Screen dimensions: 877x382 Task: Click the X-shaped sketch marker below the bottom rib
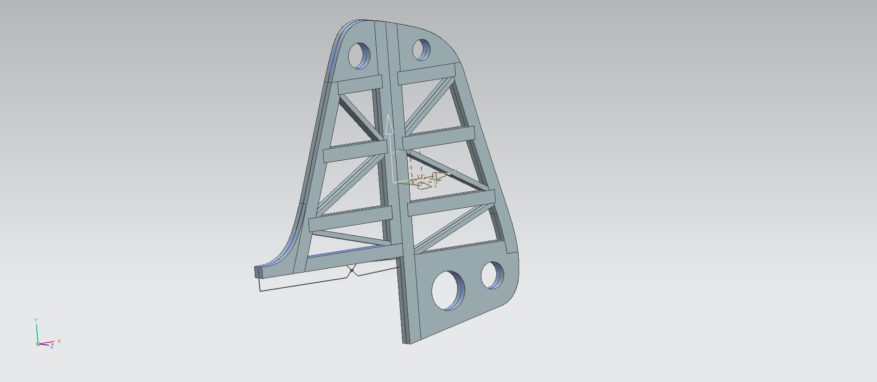[352, 271]
